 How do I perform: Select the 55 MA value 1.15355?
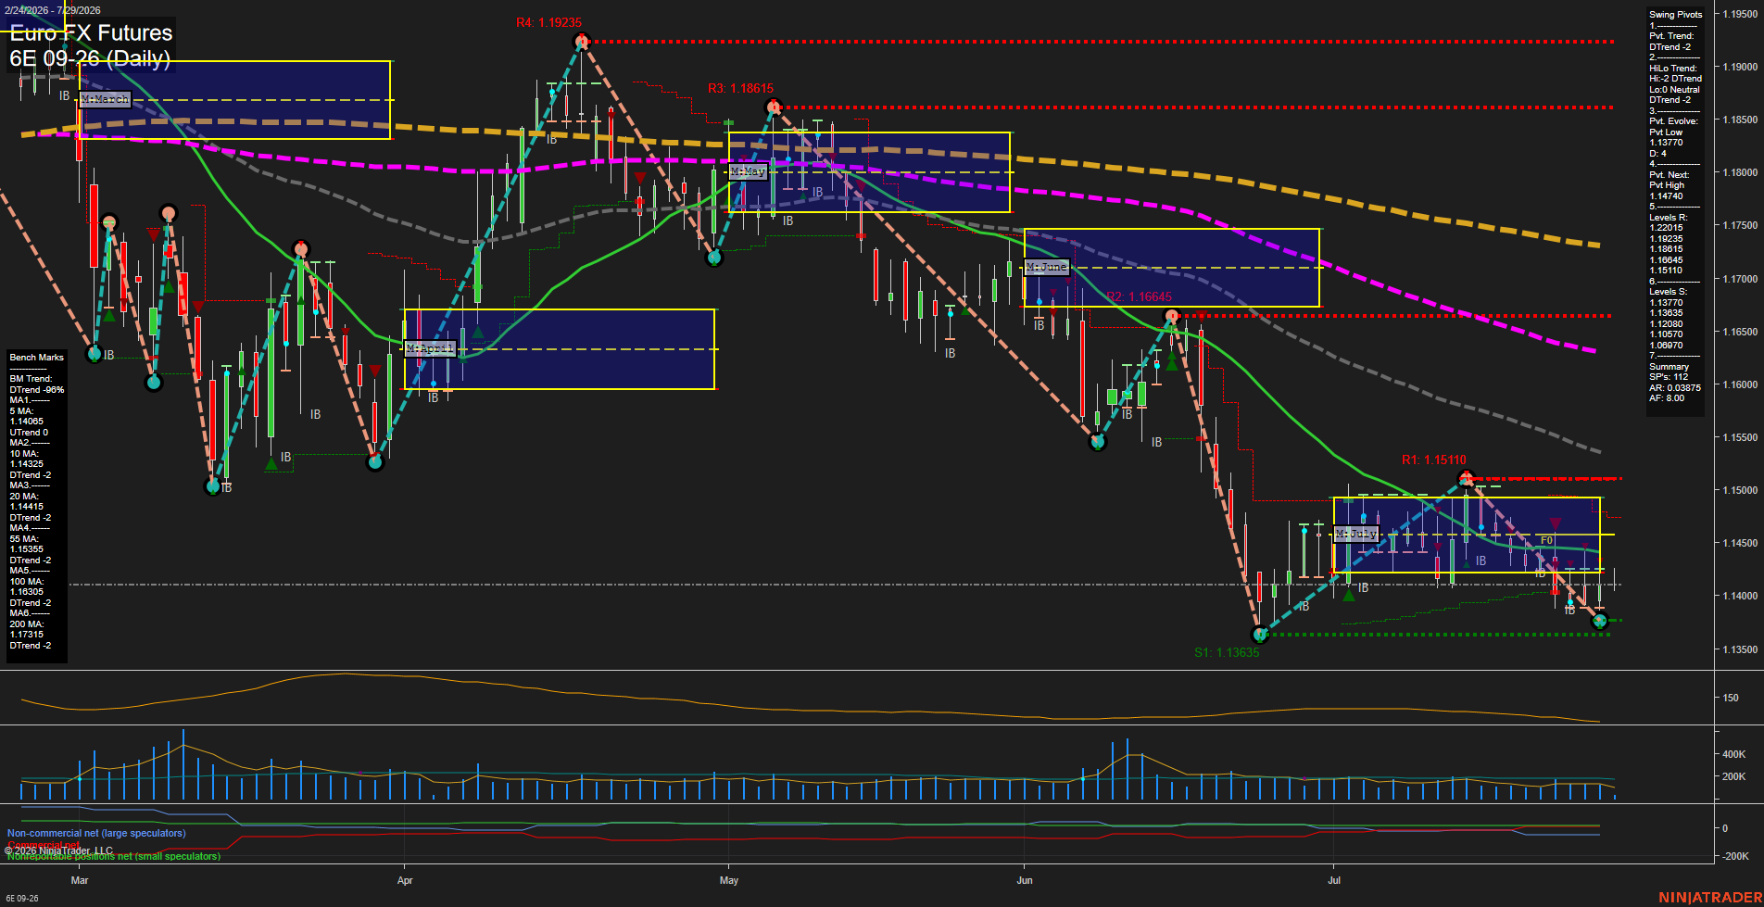pyautogui.click(x=27, y=549)
